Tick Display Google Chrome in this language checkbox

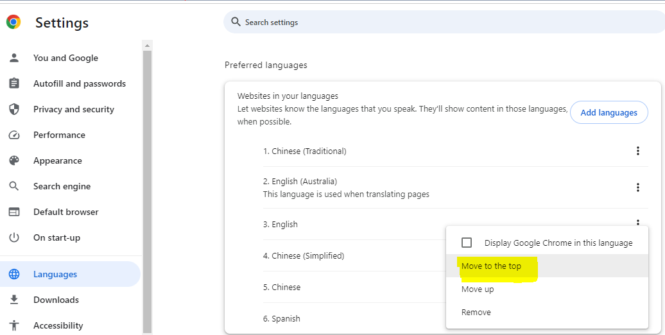(467, 243)
